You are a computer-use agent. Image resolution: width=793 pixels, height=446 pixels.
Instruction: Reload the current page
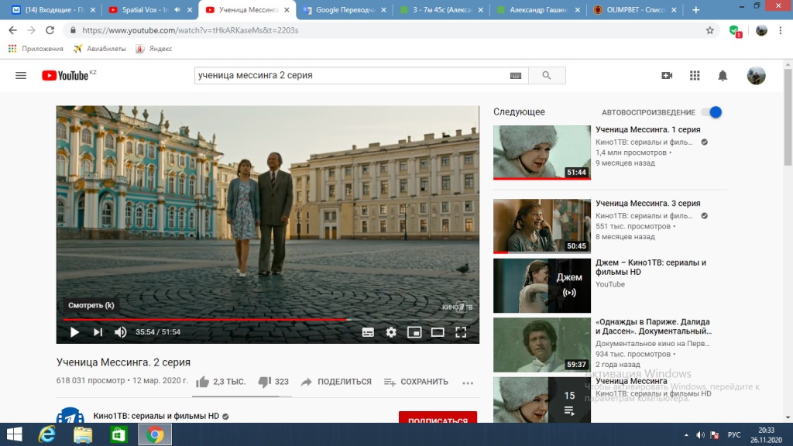[50, 30]
